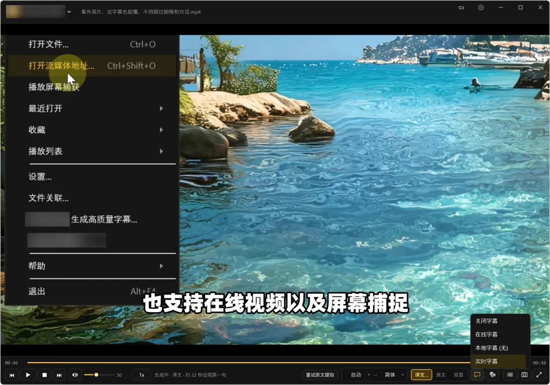Click the subtitle speech-bubble icon
This screenshot has height=385, width=550.
coord(477,375)
